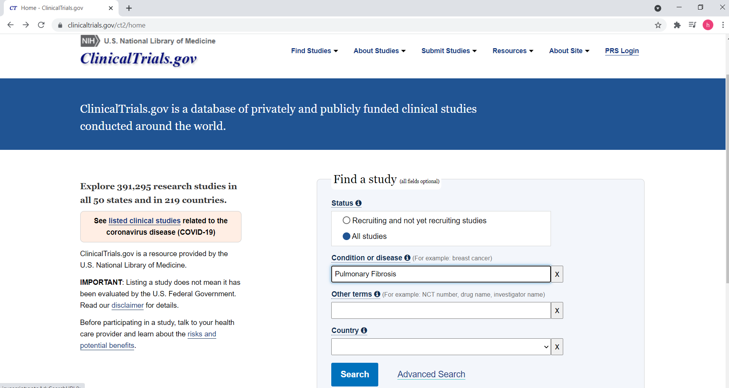Expand the Find Studies menu
This screenshot has width=729, height=388.
point(314,51)
